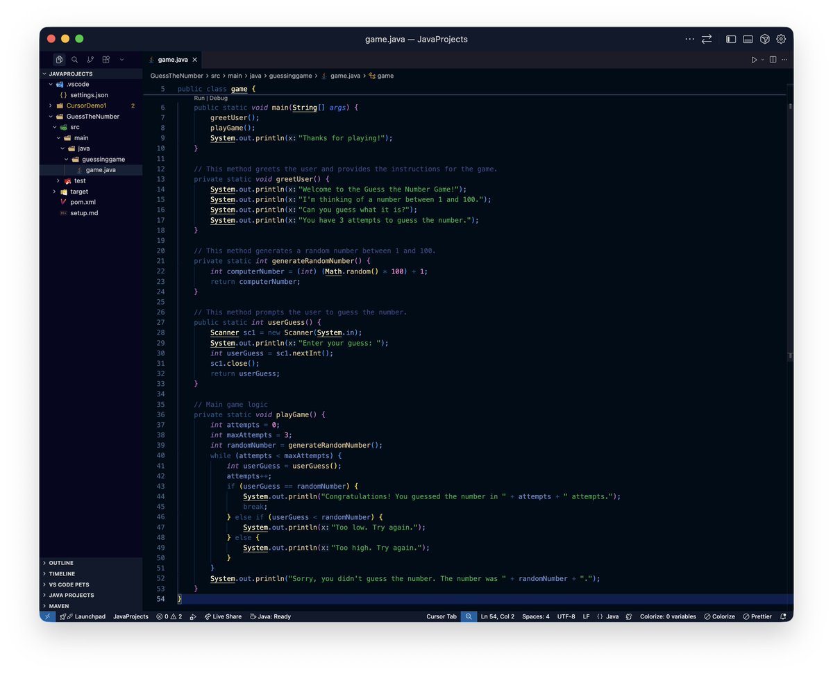Open the Source Control view icon
The height and width of the screenshot is (674, 833).
90,60
